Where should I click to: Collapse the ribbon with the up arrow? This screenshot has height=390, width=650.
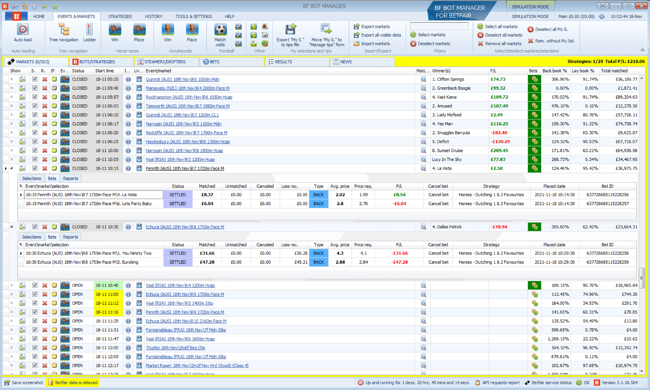pos(642,50)
